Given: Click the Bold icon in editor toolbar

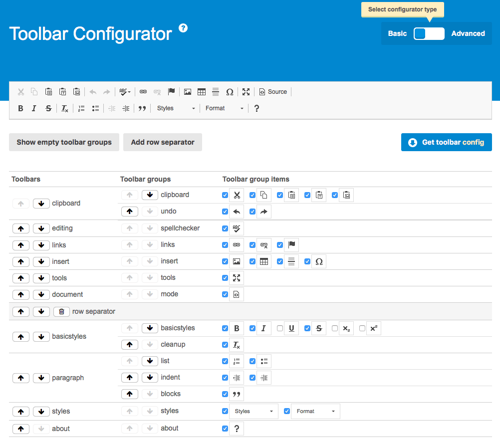Looking at the screenshot, I should click(20, 108).
